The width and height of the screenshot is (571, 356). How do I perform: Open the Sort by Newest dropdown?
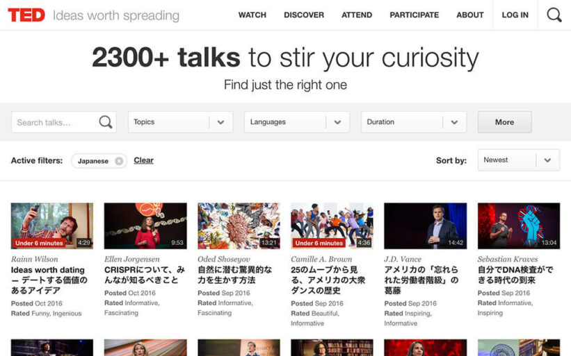click(x=519, y=160)
